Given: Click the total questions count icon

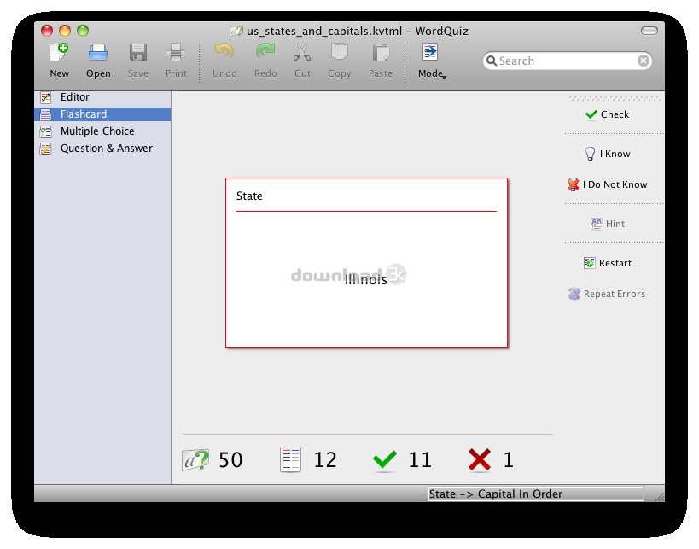Looking at the screenshot, I should point(195,460).
